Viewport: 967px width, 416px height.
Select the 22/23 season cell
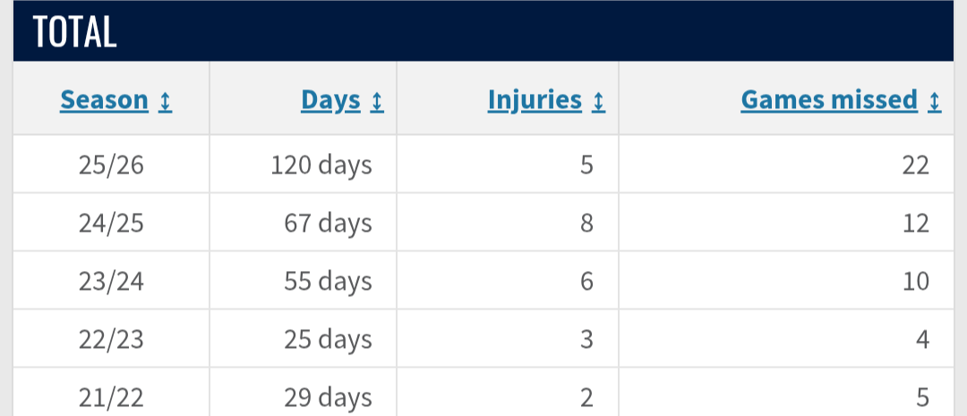click(111, 339)
